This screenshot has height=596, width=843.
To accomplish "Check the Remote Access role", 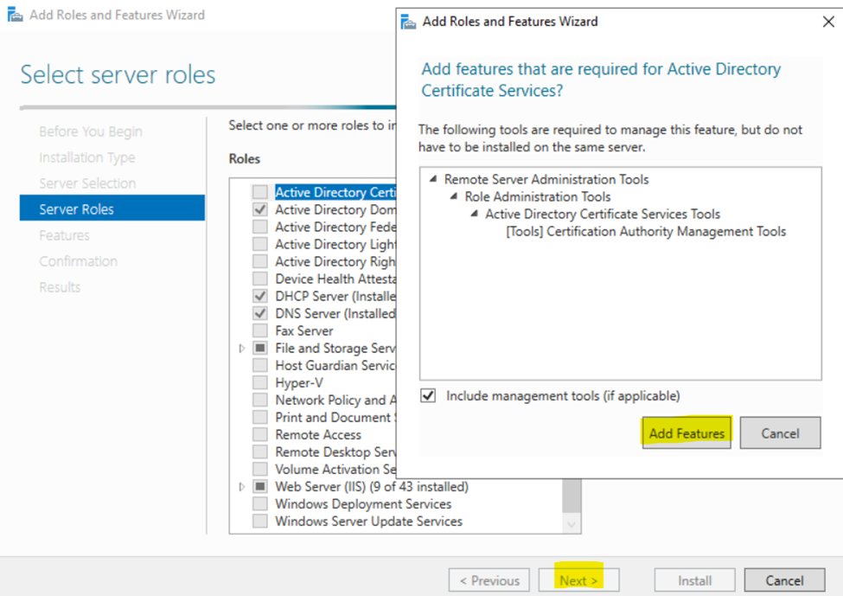I will (260, 434).
